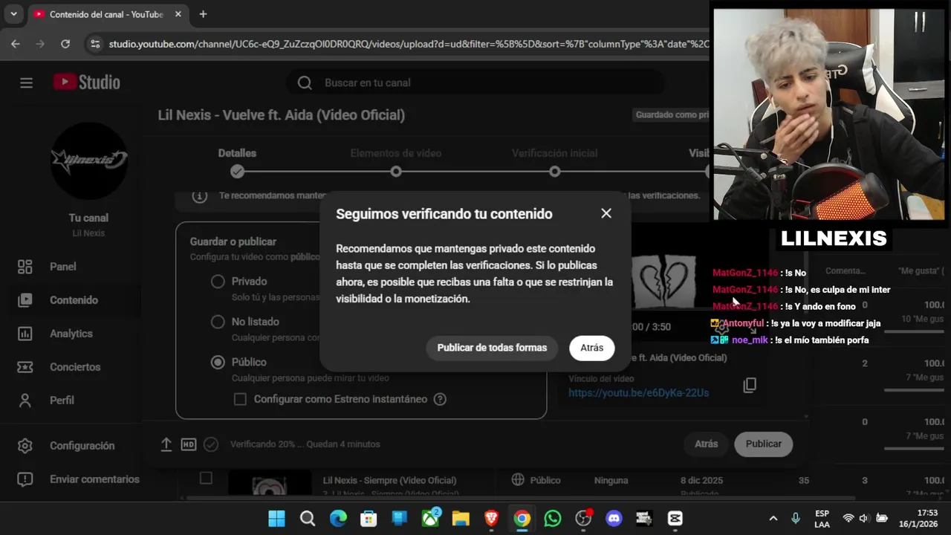The height and width of the screenshot is (535, 951).
Task: Click 'Verificando 20% ... Quedan 4 minutos' status
Action: pyautogui.click(x=305, y=444)
